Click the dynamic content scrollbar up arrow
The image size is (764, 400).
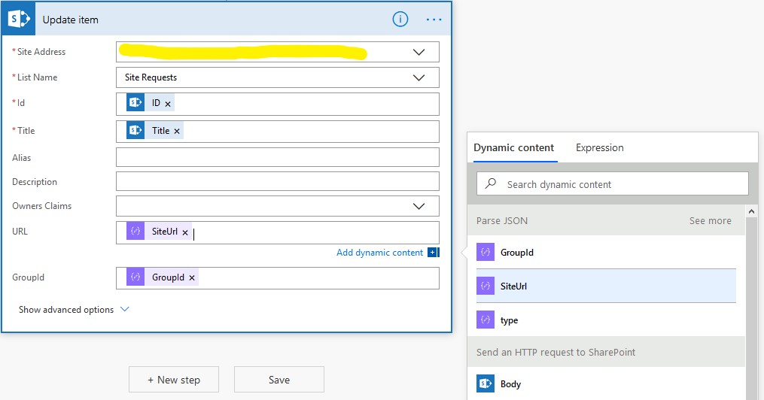click(751, 211)
